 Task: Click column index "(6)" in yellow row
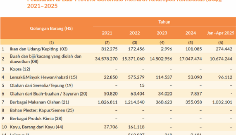(x=220, y=43)
